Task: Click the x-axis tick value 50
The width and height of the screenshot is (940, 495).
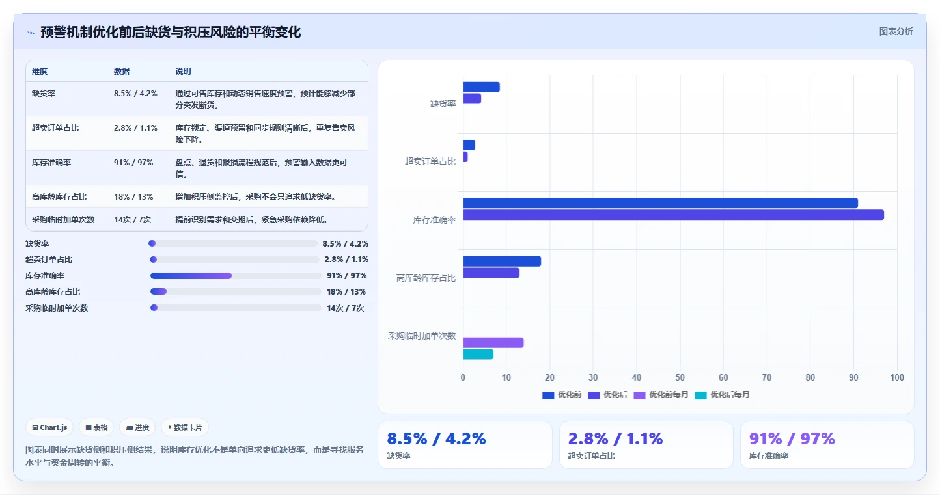Action: [x=680, y=377]
